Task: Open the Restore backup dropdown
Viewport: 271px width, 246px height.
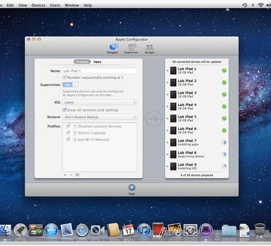Action: [x=100, y=117]
